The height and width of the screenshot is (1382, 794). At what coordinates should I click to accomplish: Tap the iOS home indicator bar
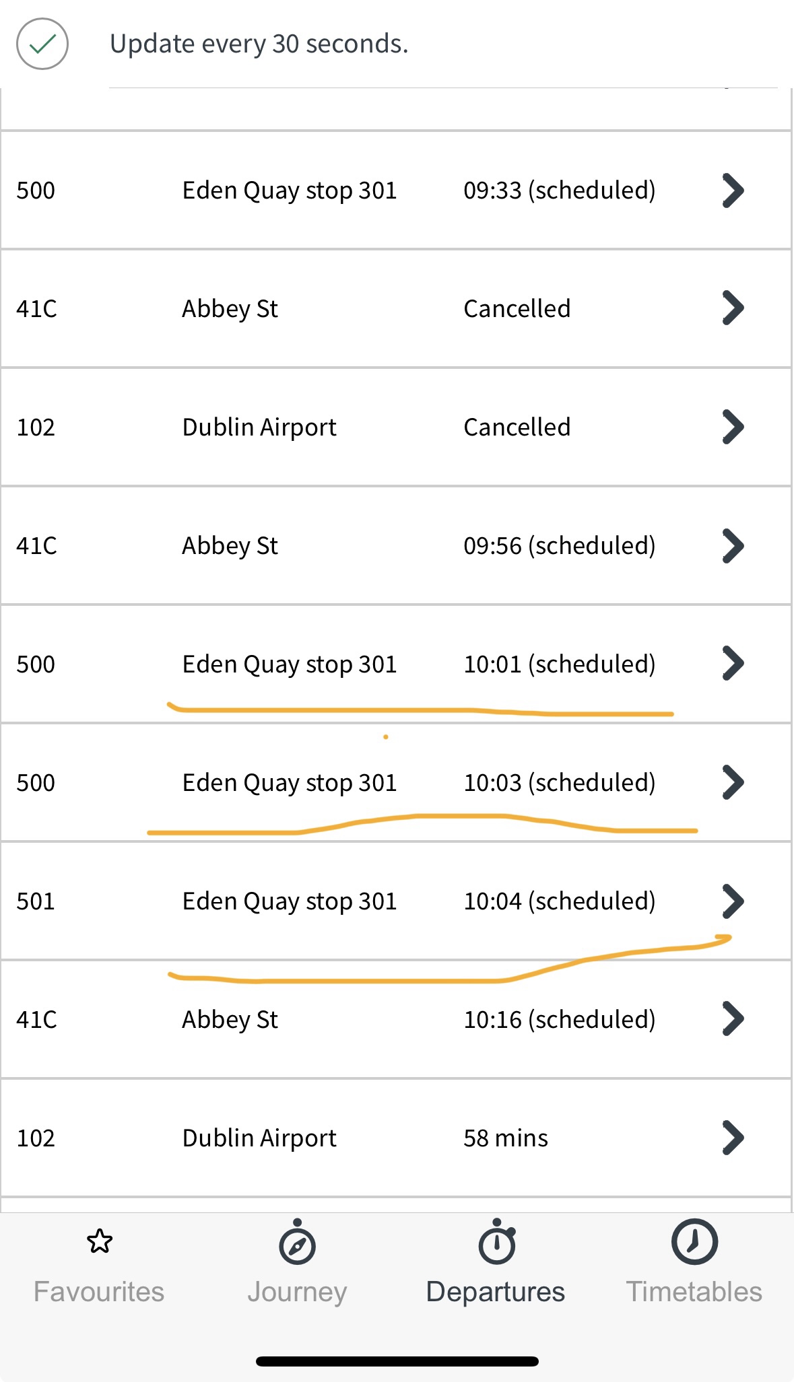[x=397, y=1361]
